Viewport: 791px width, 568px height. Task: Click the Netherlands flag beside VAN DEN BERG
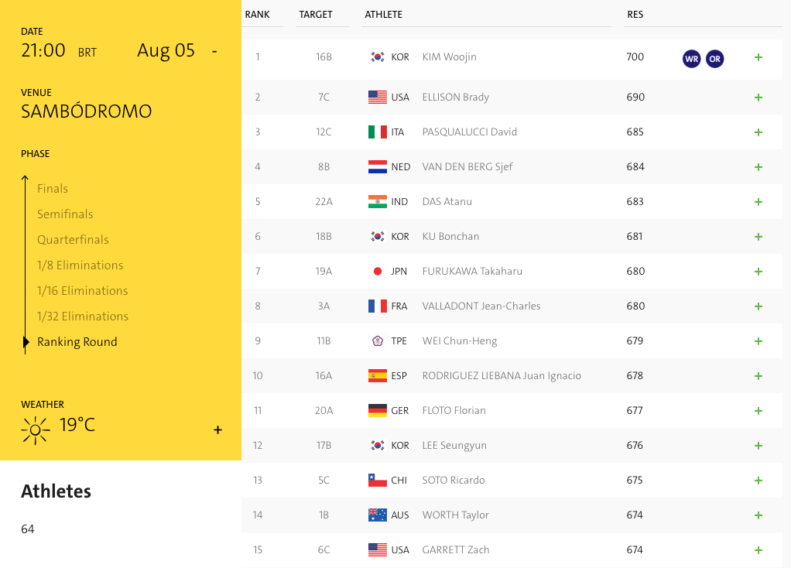click(378, 167)
